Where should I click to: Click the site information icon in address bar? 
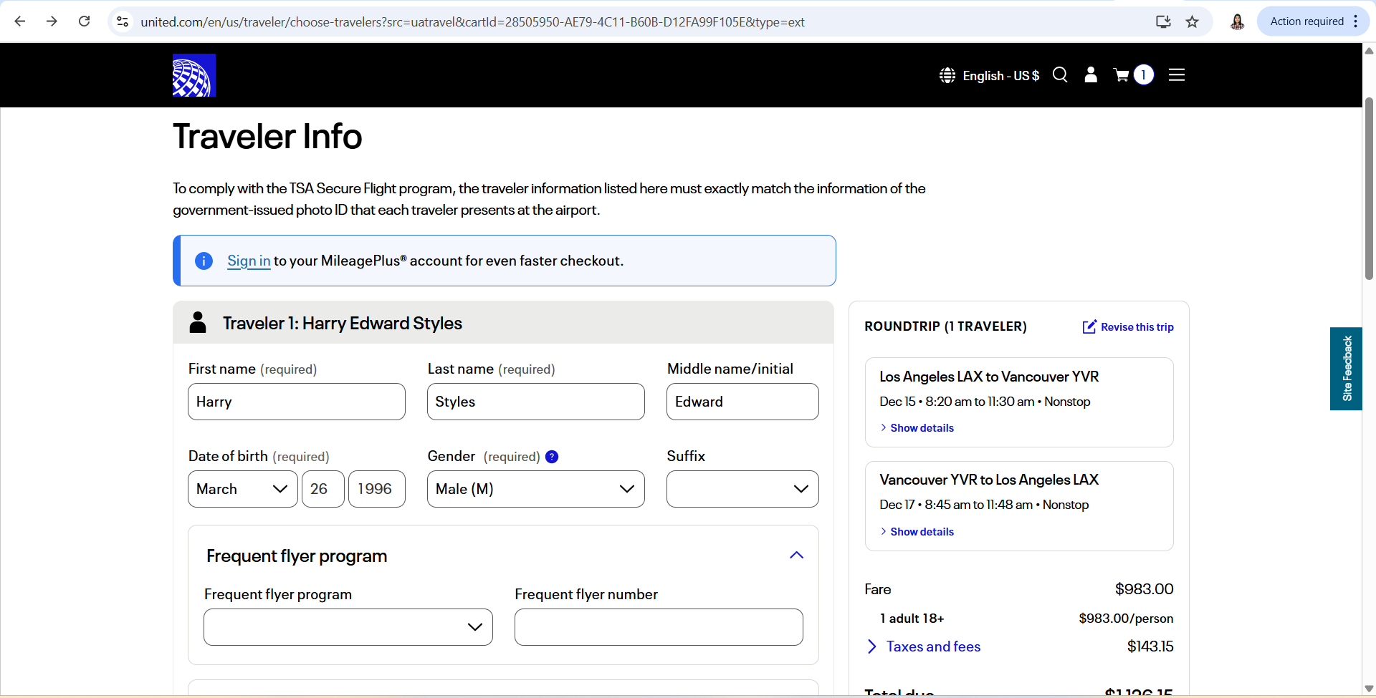[123, 21]
